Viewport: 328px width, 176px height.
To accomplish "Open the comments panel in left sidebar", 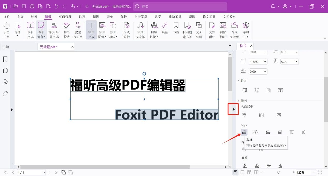I will [x=5, y=82].
